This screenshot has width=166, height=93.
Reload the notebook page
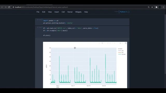tap(9, 7)
